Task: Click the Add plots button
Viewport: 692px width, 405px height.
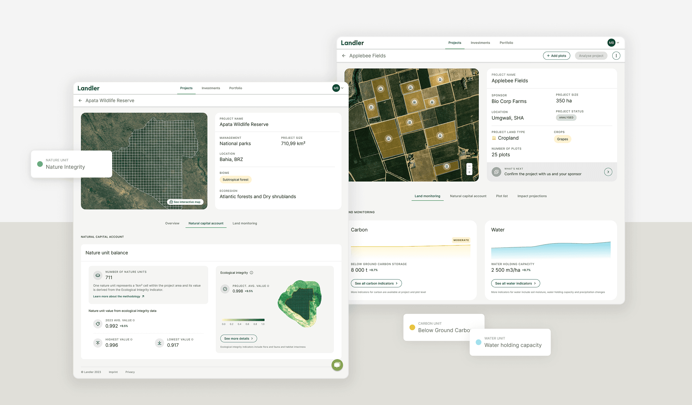Action: coord(556,56)
